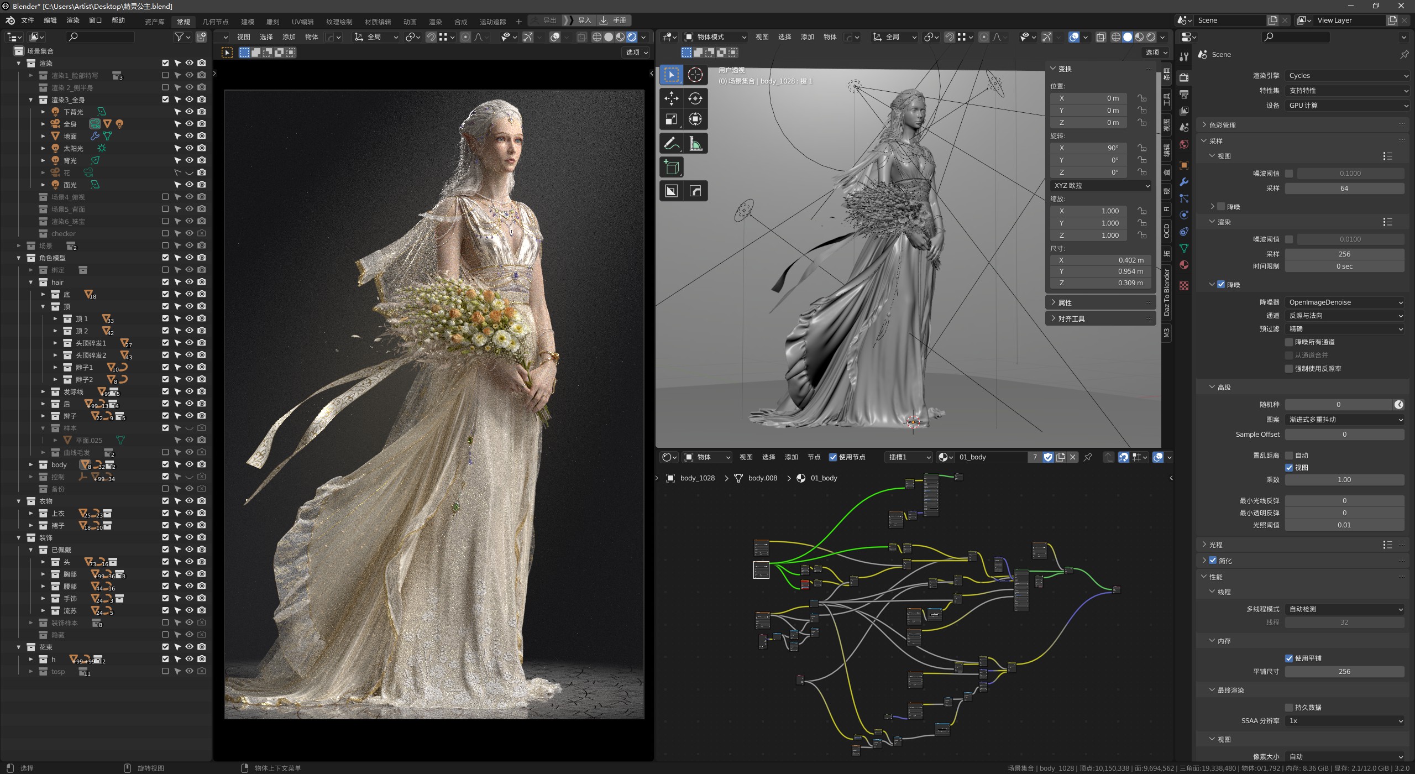Screen dimensions: 1415x774
Task: Click the 导入 button in top bar
Action: [x=579, y=20]
